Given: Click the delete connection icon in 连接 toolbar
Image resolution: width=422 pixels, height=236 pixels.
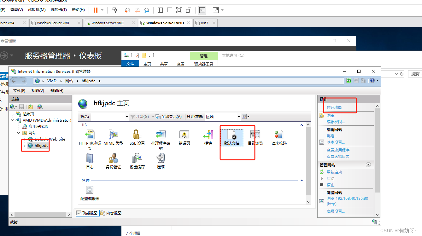Looking at the screenshot, I should click(x=40, y=107).
